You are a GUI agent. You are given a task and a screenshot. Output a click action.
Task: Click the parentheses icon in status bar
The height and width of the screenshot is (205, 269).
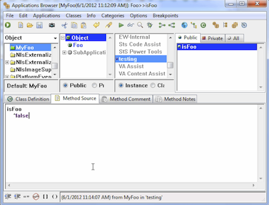tap(55, 197)
